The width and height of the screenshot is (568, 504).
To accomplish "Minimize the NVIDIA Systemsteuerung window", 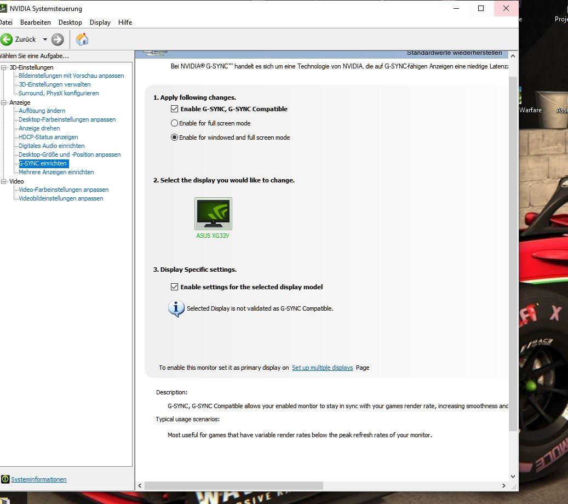I will [456, 8].
